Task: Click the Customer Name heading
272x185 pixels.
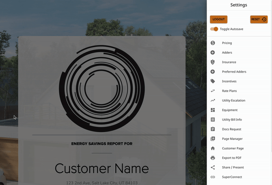Action: click(101, 168)
